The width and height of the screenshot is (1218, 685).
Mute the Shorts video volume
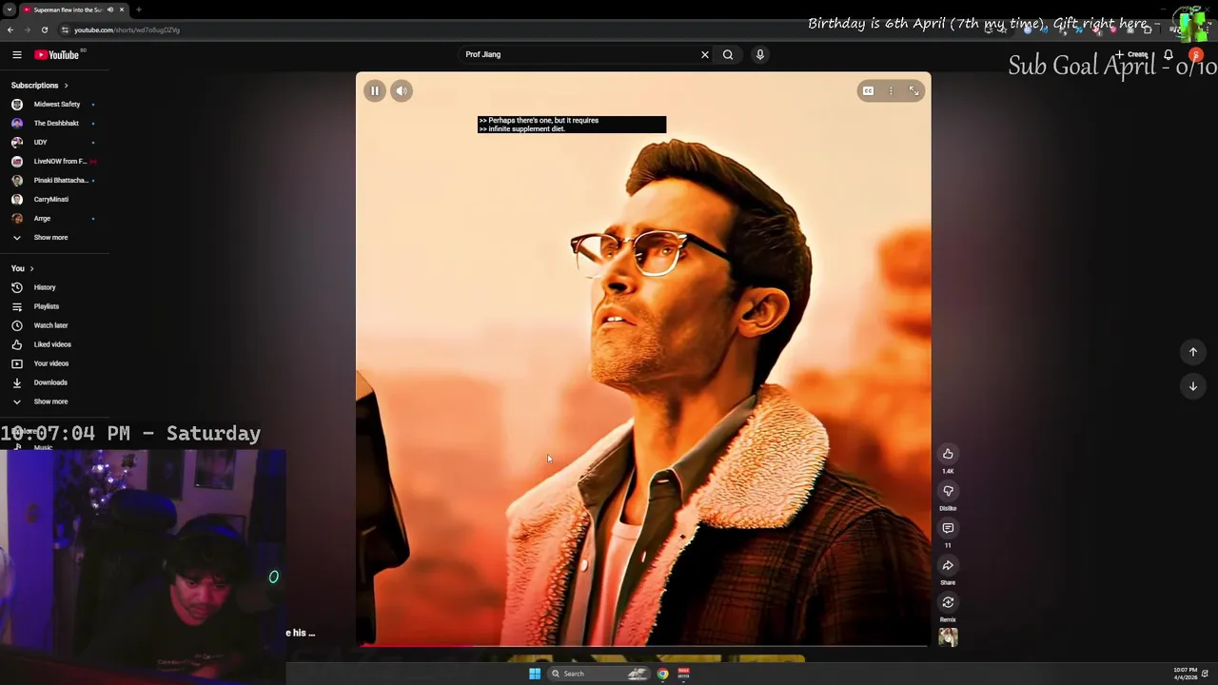coord(402,91)
